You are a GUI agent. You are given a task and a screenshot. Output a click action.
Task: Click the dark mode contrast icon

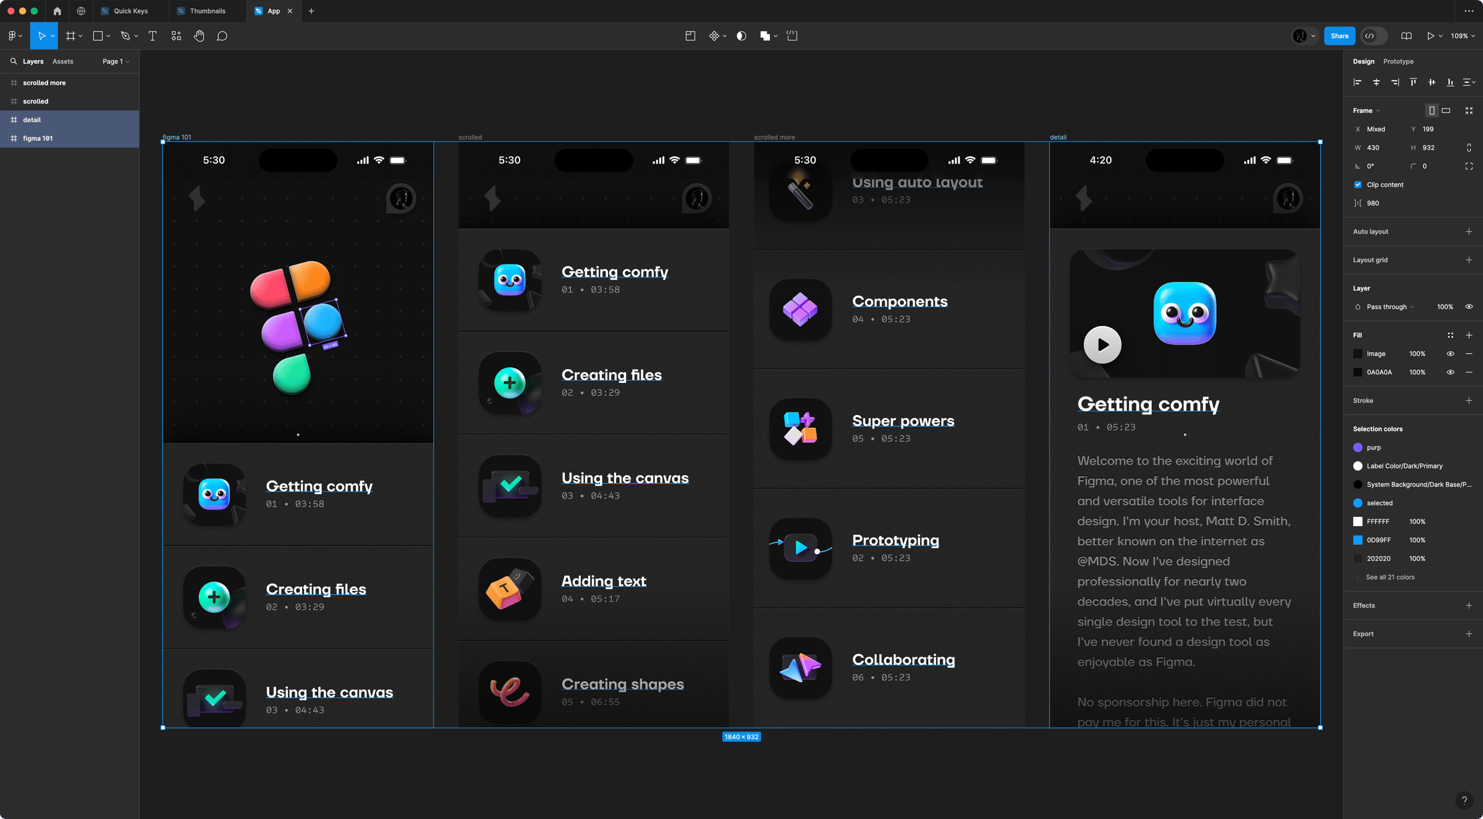pyautogui.click(x=741, y=36)
